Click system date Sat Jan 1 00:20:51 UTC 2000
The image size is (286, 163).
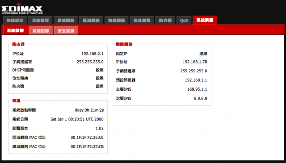(77, 119)
